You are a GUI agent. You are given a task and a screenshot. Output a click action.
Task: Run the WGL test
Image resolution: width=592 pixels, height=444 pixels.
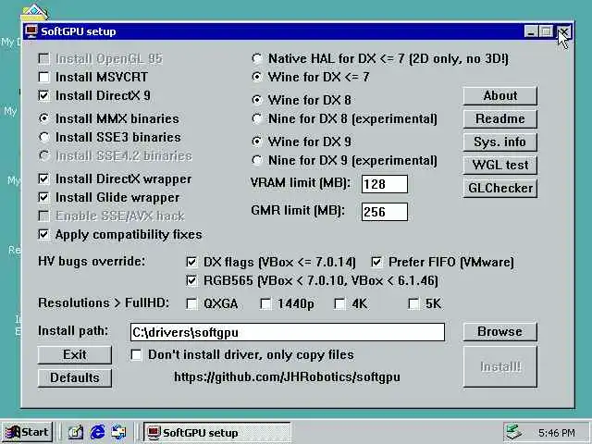coord(499,165)
